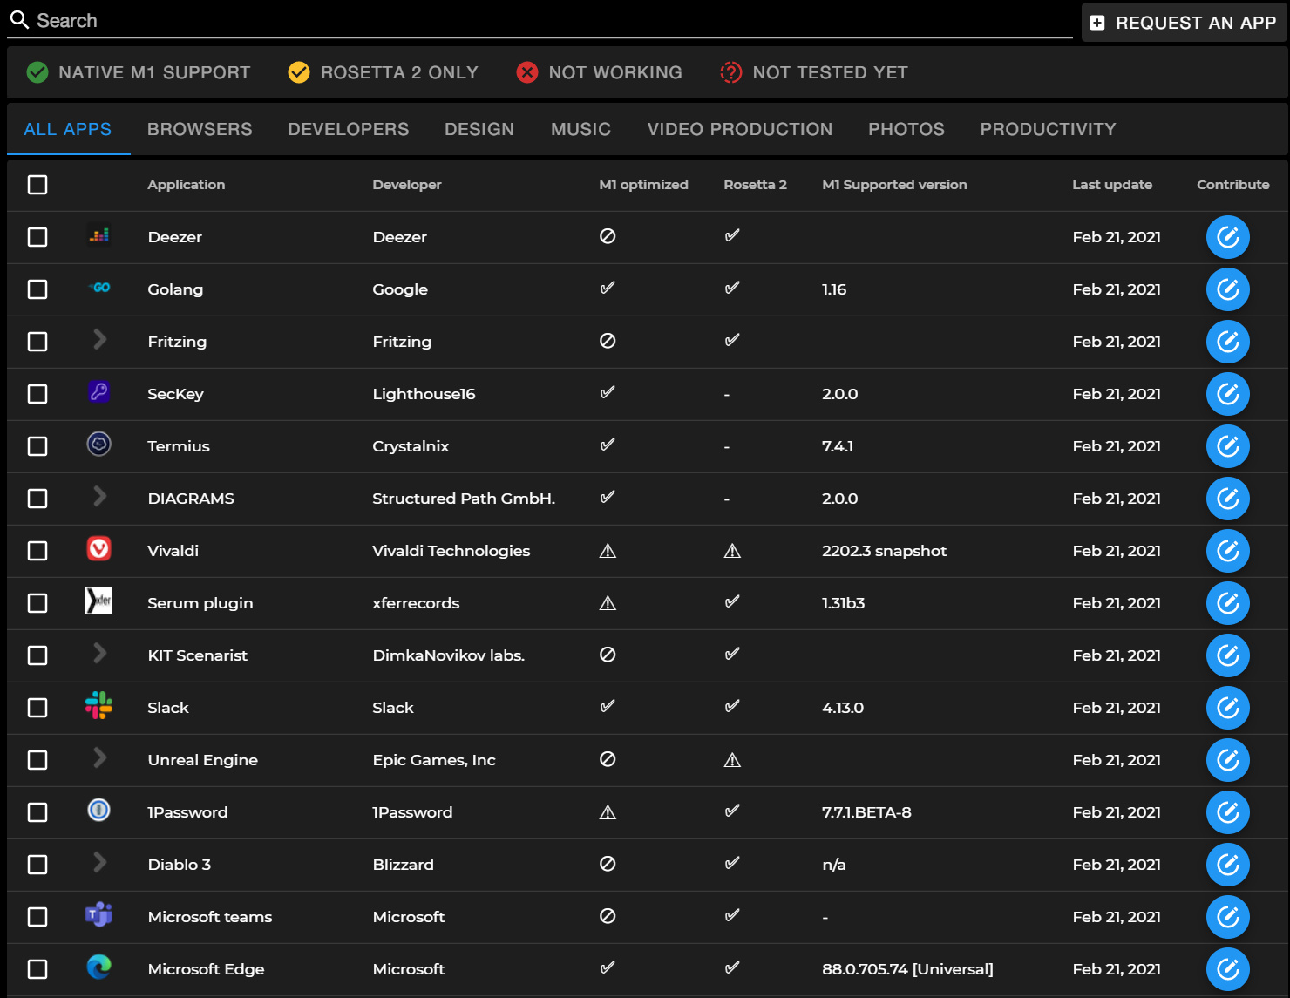Viewport: 1290px width, 998px height.
Task: Click the Serum plugin xfer logo
Action: tap(99, 601)
